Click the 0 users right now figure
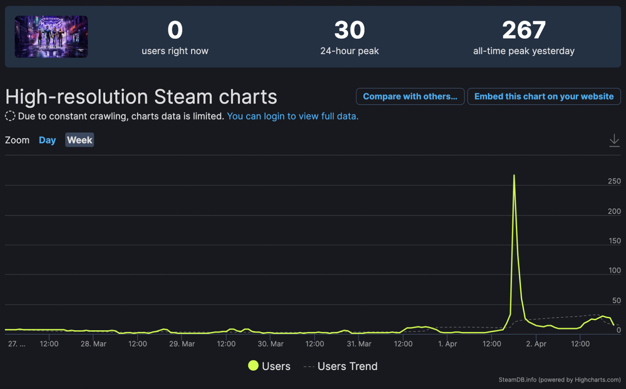626x389 pixels. coord(175,30)
